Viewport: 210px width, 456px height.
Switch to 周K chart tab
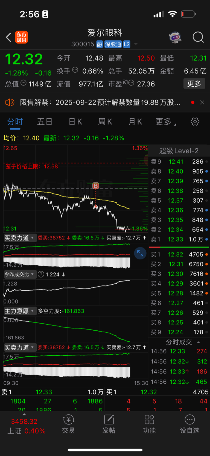105,122
